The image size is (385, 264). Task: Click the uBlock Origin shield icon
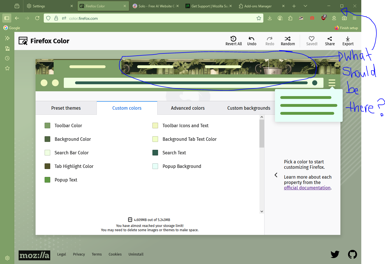pyautogui.click(x=323, y=18)
